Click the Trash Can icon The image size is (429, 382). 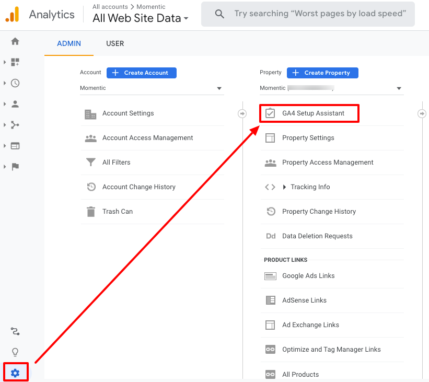[91, 212]
